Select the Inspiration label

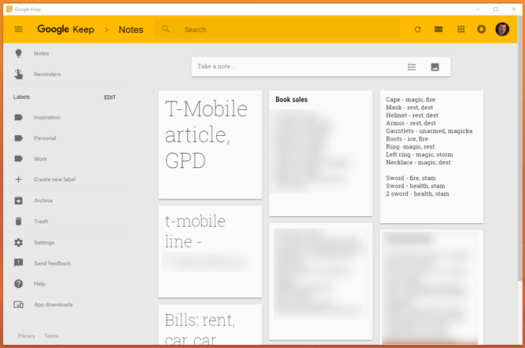pyautogui.click(x=46, y=118)
